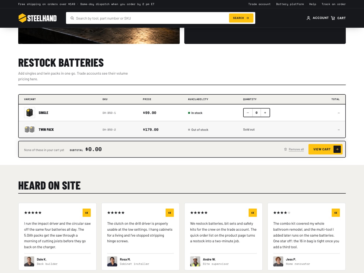Open the Battery platform link
This screenshot has width=364, height=273.
coord(290,4)
